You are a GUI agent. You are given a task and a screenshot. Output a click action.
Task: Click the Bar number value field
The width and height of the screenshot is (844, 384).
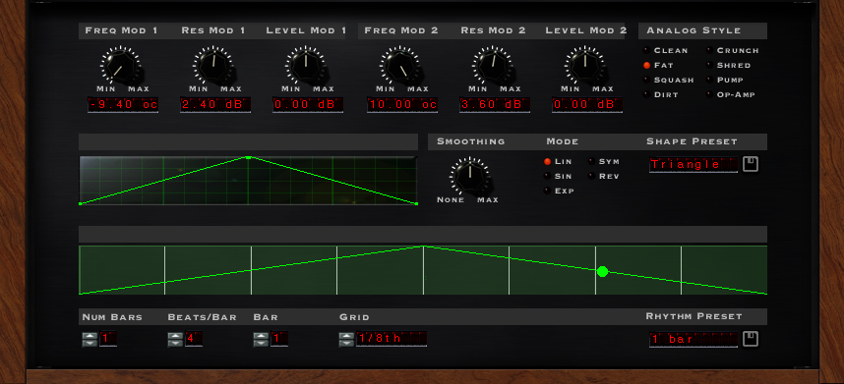point(278,339)
